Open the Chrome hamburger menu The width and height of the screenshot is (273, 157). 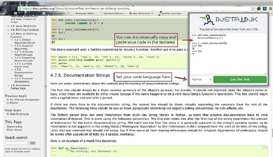click(270, 9)
